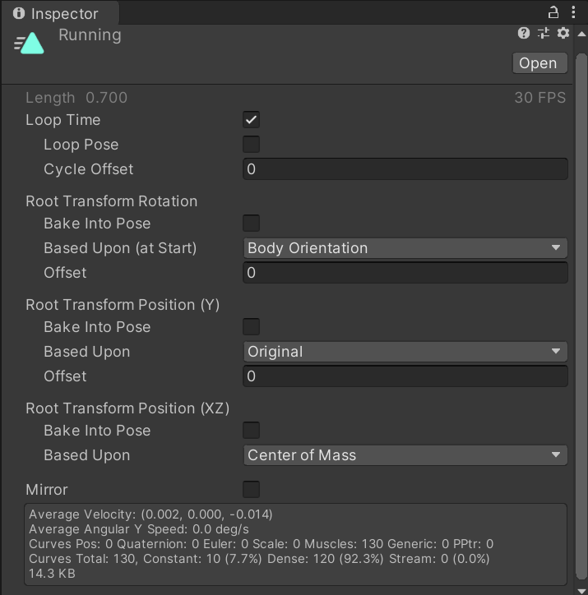Click the scrollbar down arrow
Image resolution: width=588 pixels, height=595 pixels.
click(x=581, y=590)
